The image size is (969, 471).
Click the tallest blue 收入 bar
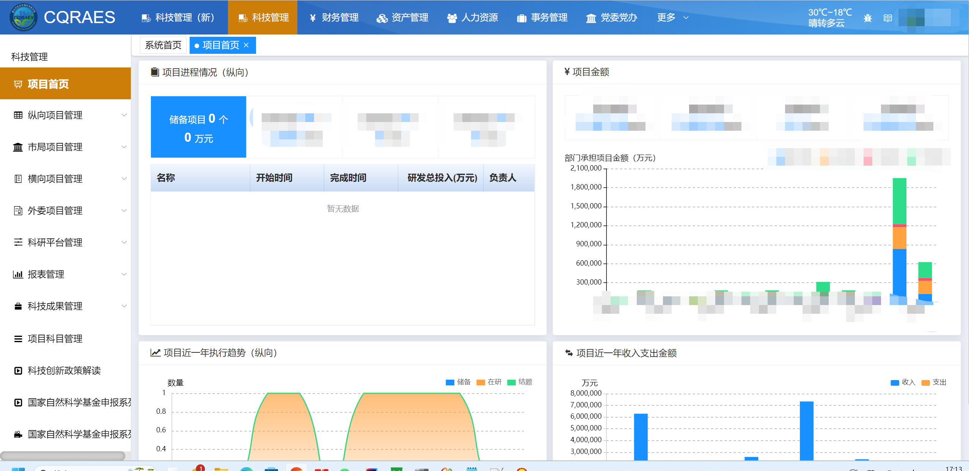pyautogui.click(x=807, y=431)
